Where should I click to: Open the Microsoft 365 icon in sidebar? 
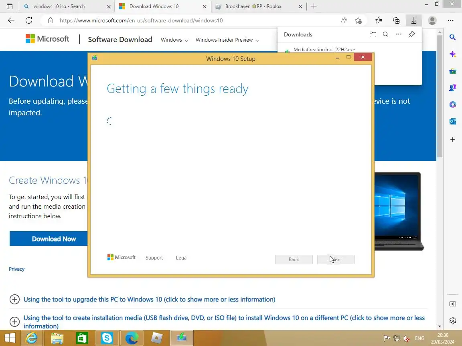[452, 105]
